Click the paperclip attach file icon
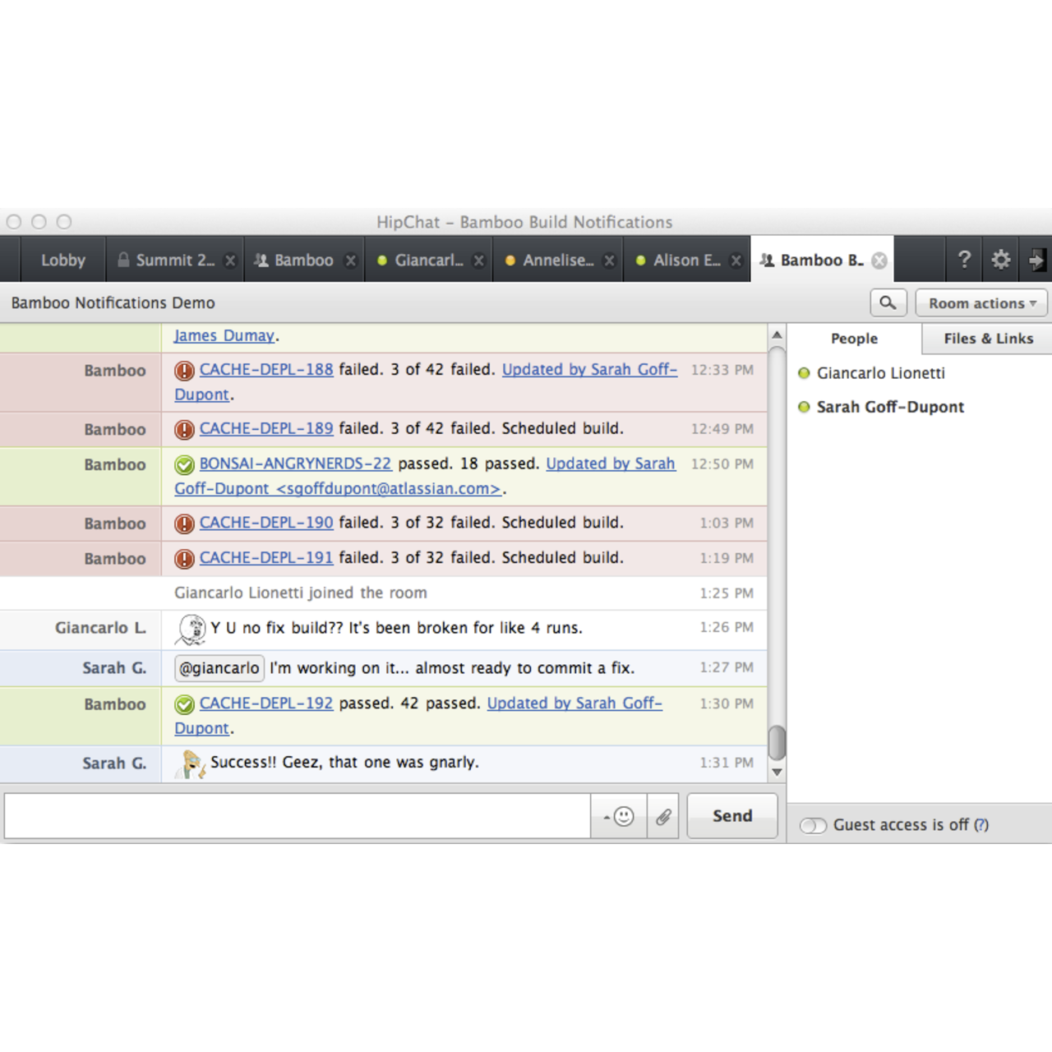 click(x=663, y=816)
